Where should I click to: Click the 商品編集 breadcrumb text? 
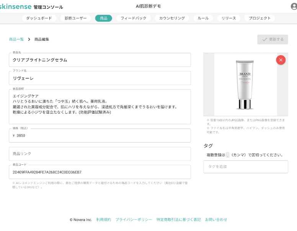(42, 39)
